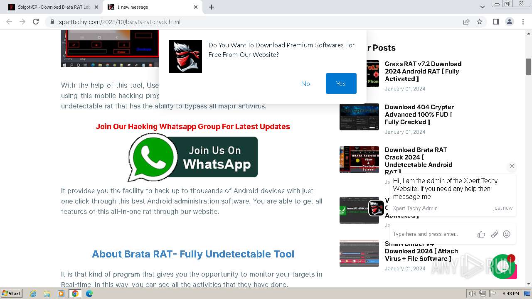Go forward with the browser forward arrow
Screen dimensions: 532x299
click(x=22, y=22)
